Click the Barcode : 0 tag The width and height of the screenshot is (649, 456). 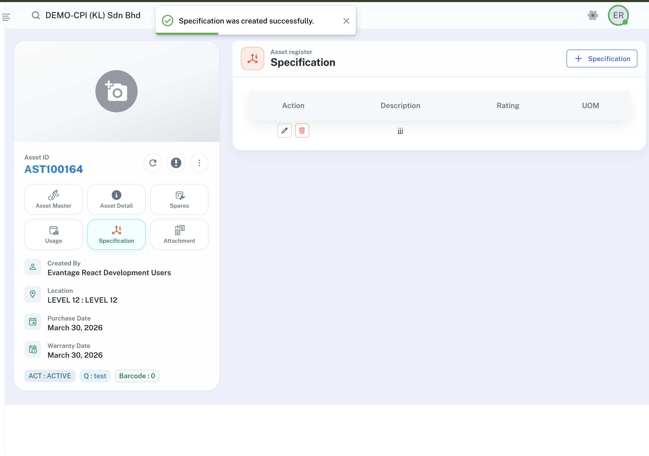[x=137, y=376]
